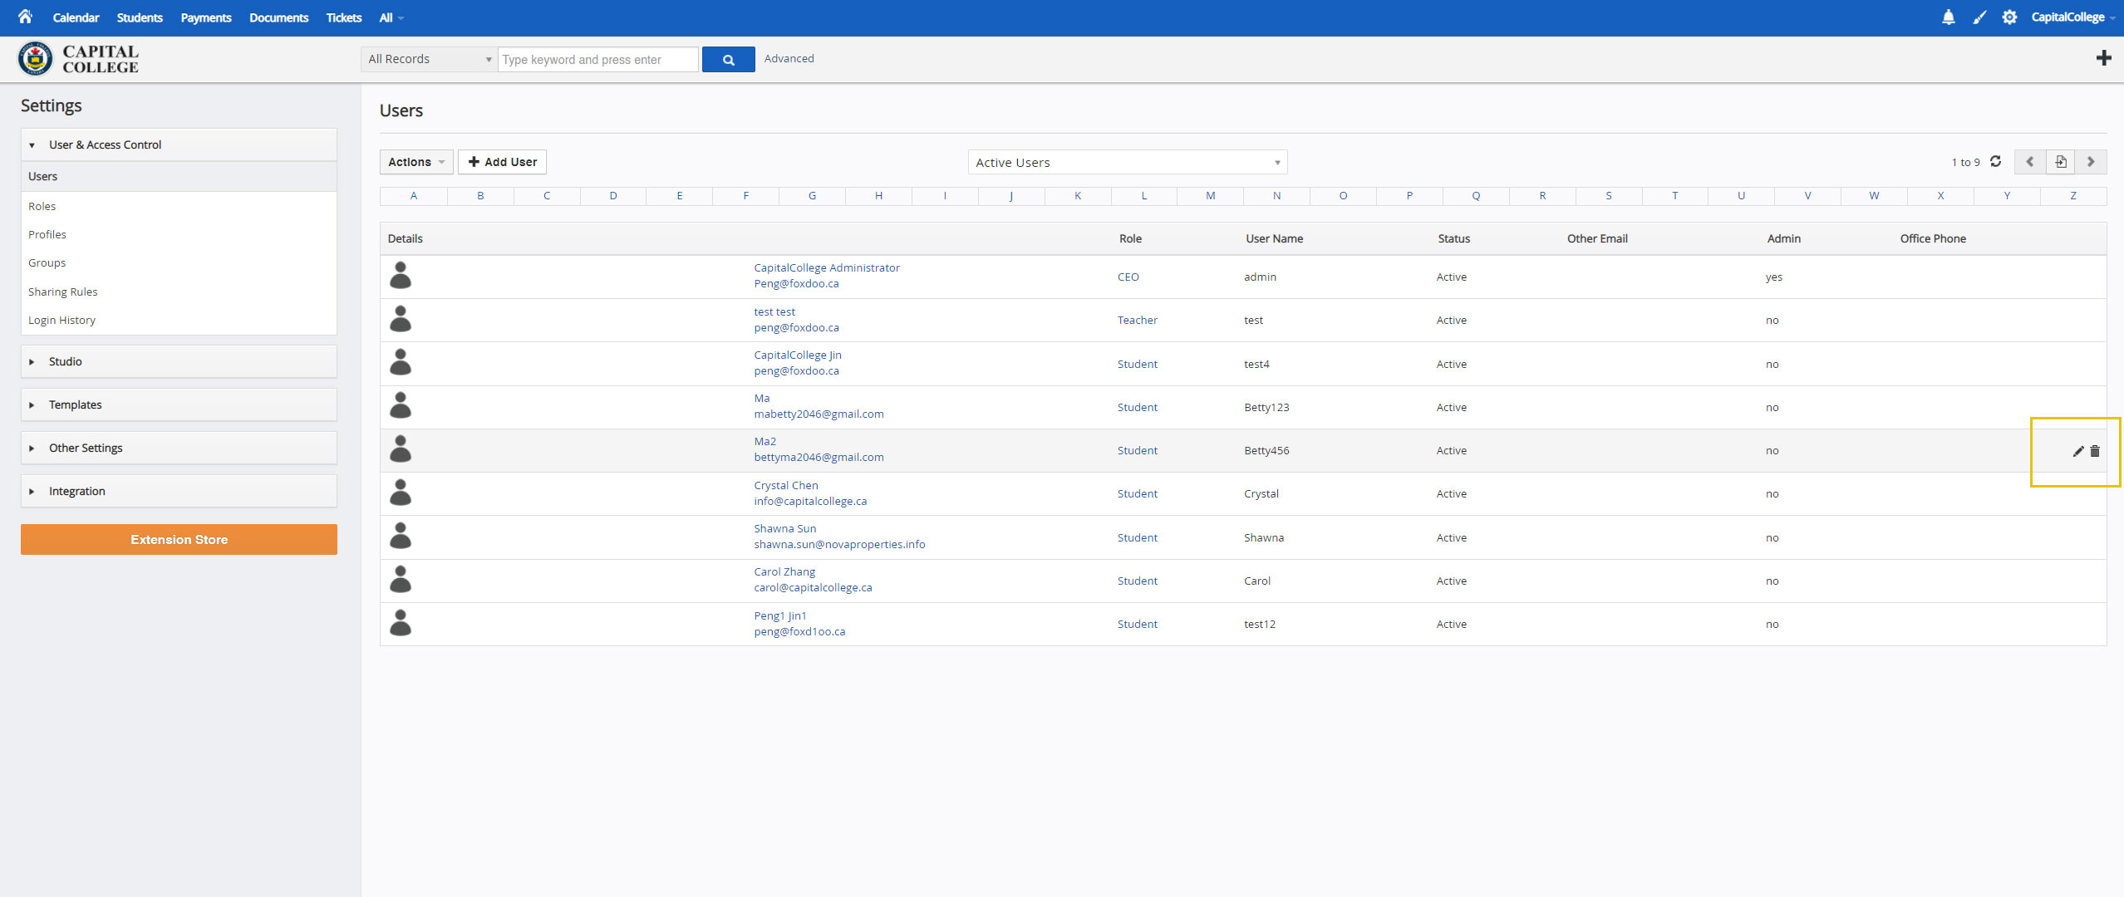Go to previous page arrow
The image size is (2124, 897).
point(2029,162)
